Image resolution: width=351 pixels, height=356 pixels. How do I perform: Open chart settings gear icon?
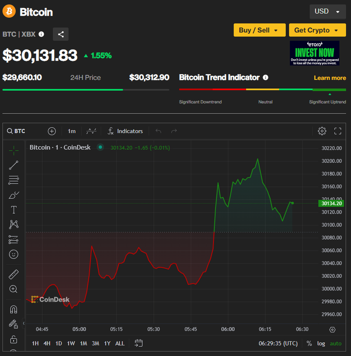(322, 131)
